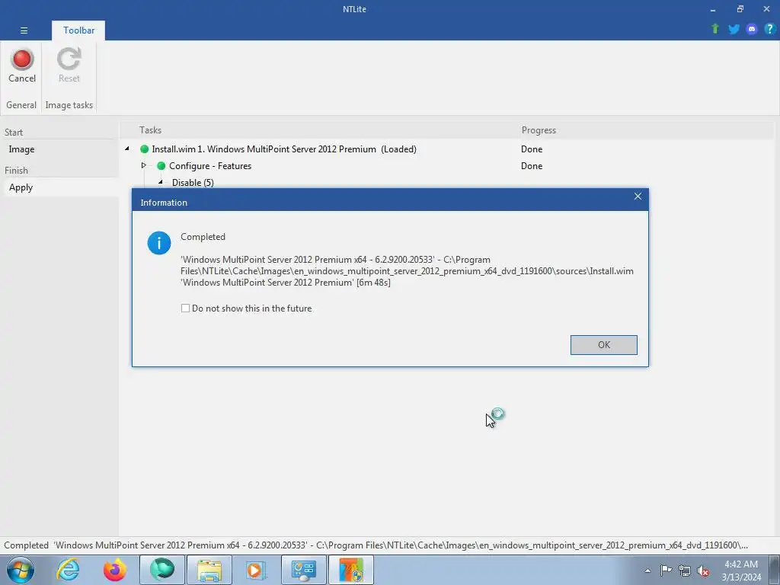Go to the Image page in sidebar
This screenshot has height=585, width=780.
pos(21,149)
